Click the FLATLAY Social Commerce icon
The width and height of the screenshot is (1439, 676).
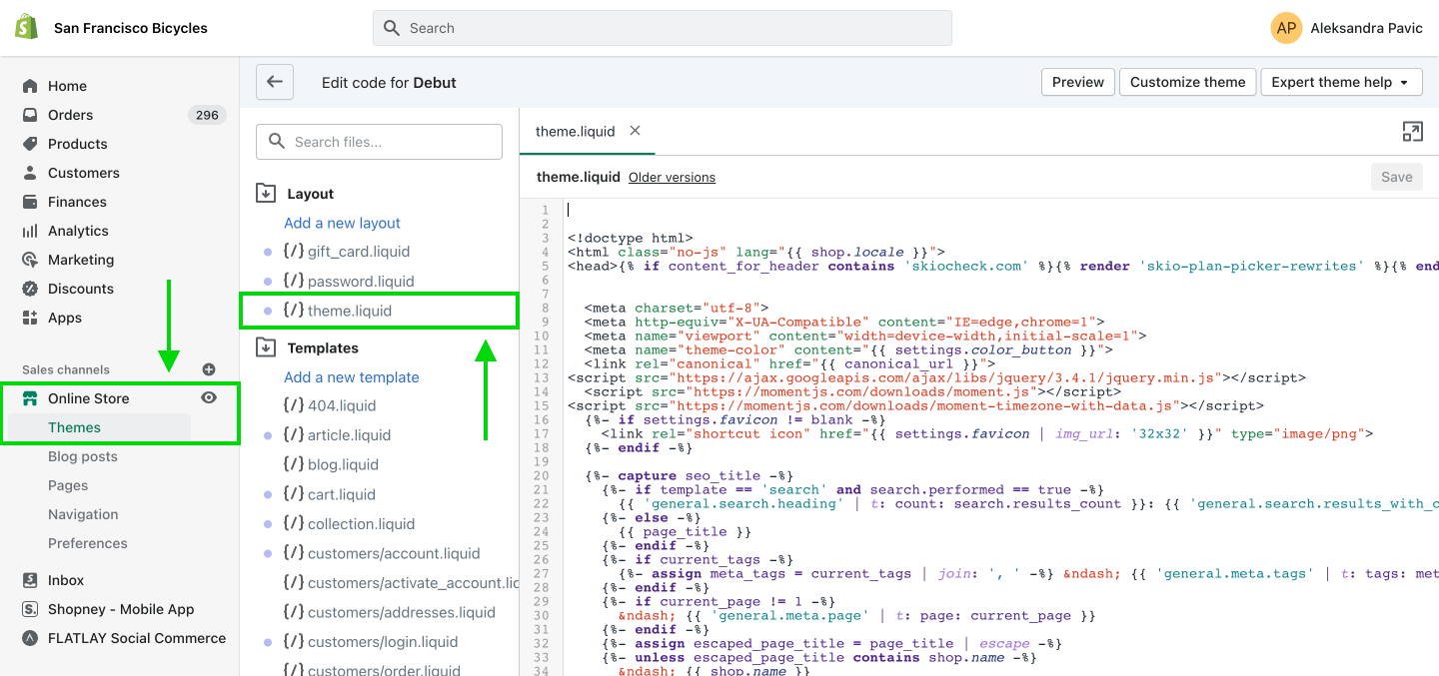(x=30, y=638)
